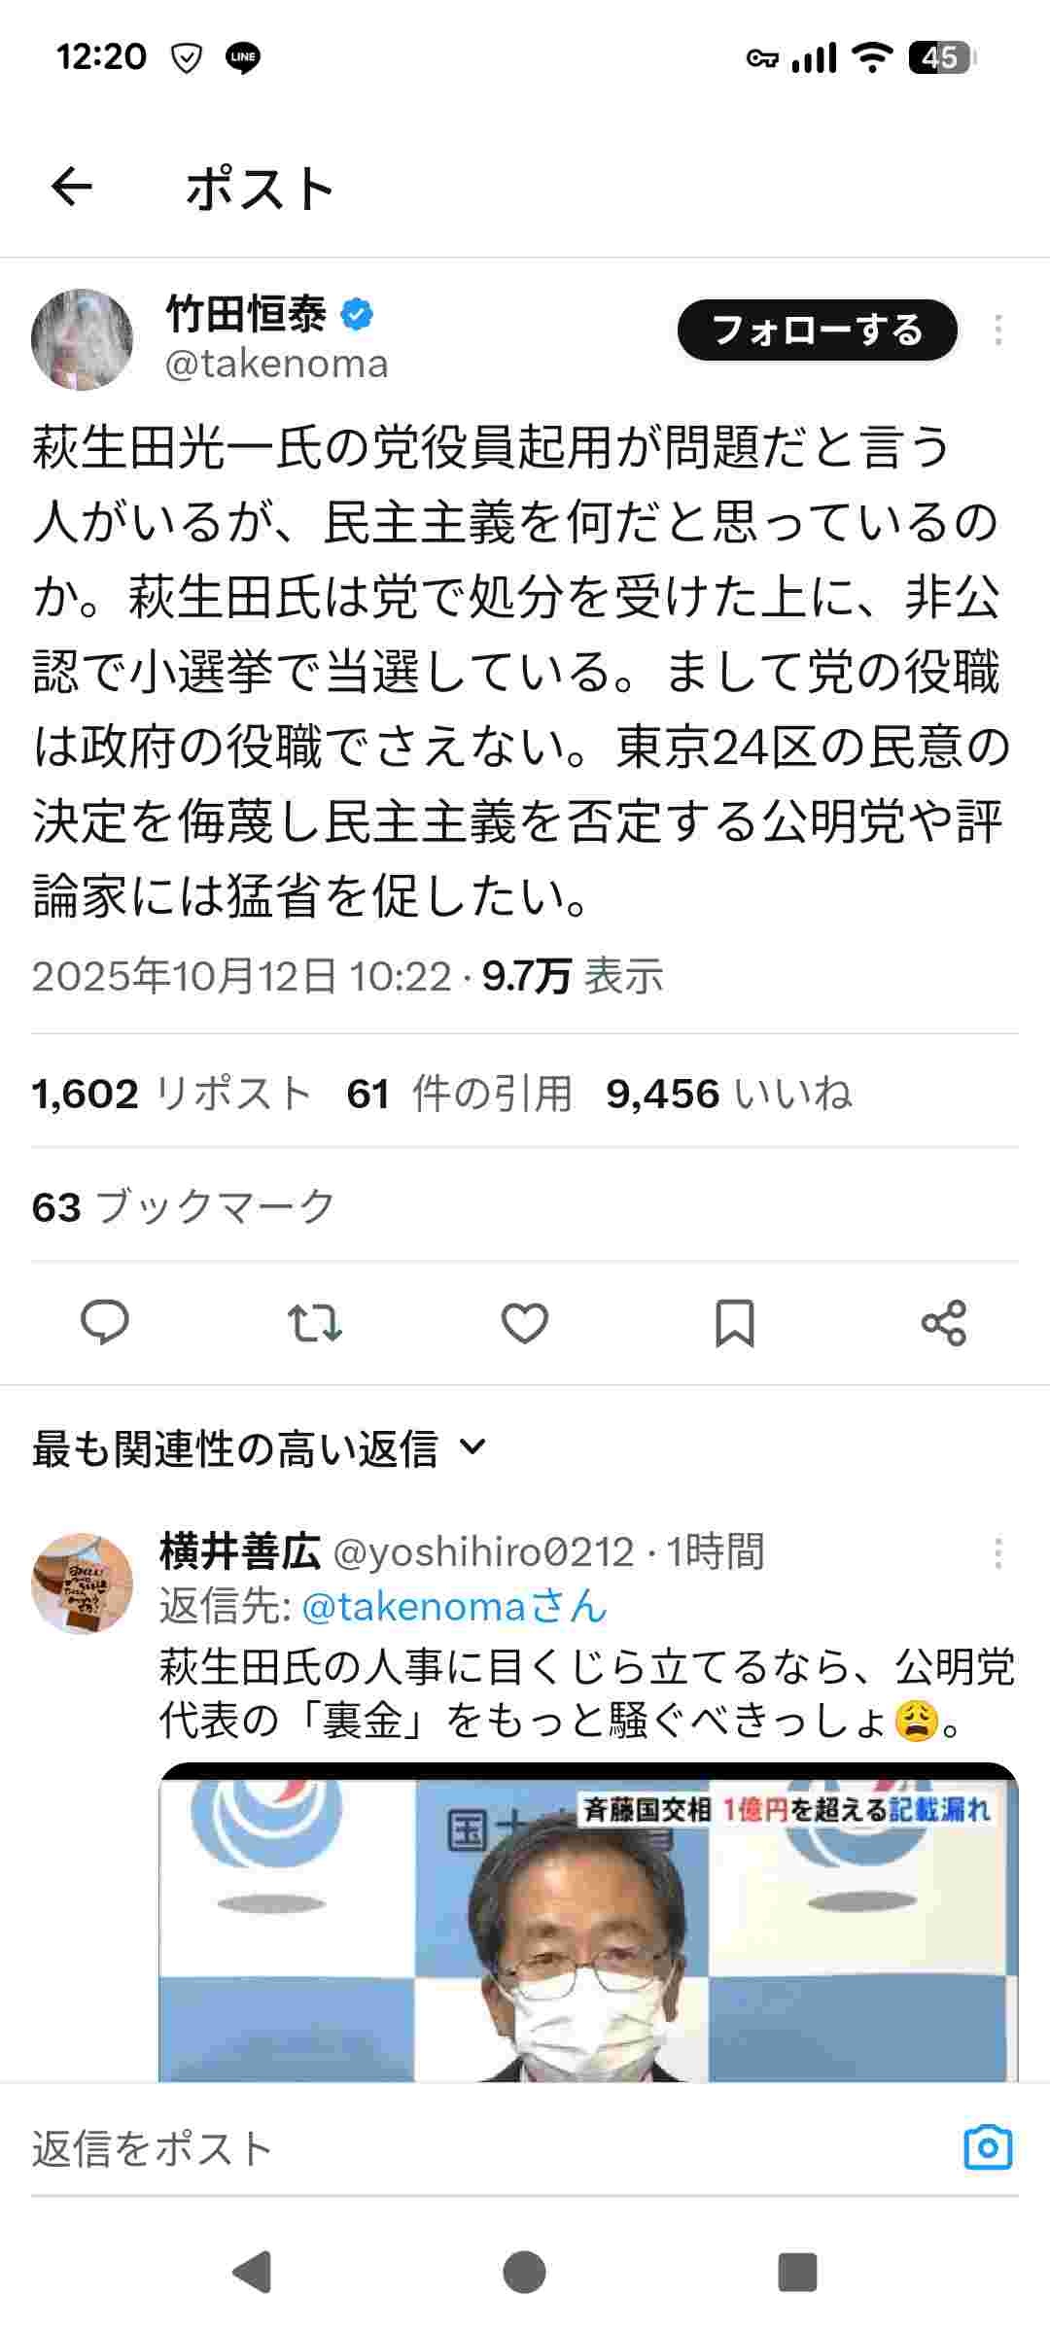Open more options for 竹田恒泰's post
The image size is (1050, 2333).
(x=998, y=331)
